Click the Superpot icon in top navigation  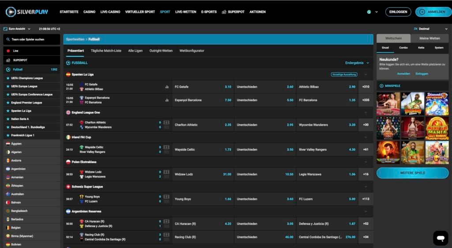click(224, 12)
